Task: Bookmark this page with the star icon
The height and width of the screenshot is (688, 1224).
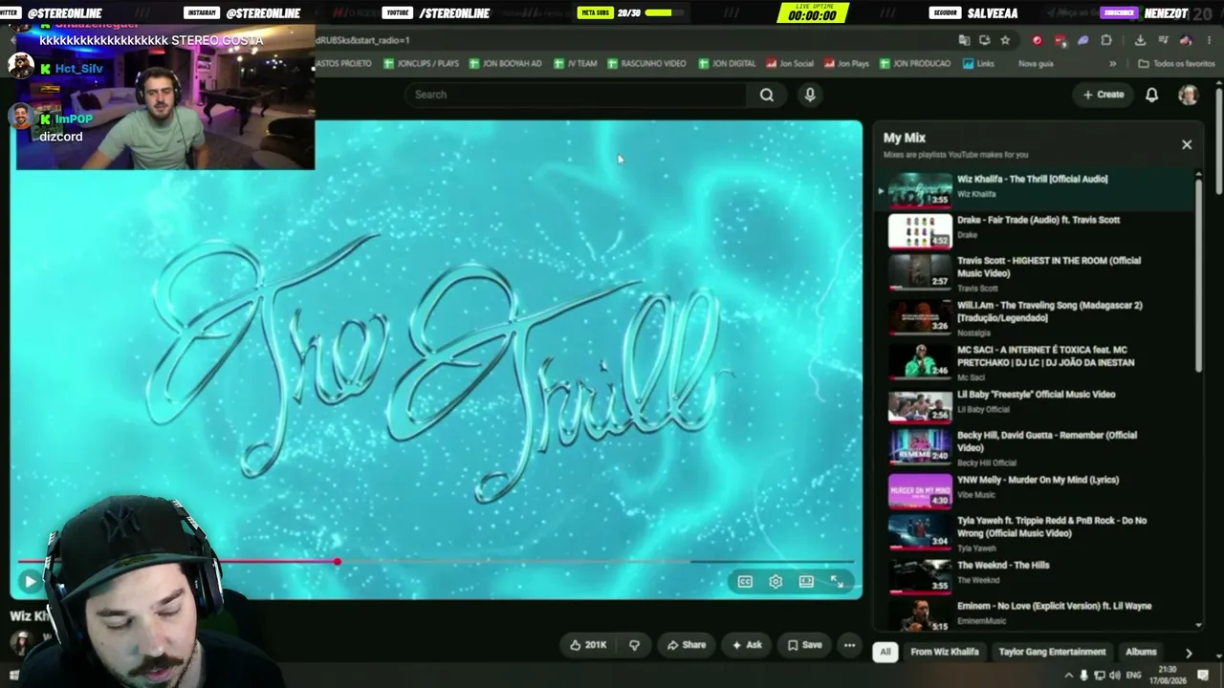Action: click(x=1005, y=40)
